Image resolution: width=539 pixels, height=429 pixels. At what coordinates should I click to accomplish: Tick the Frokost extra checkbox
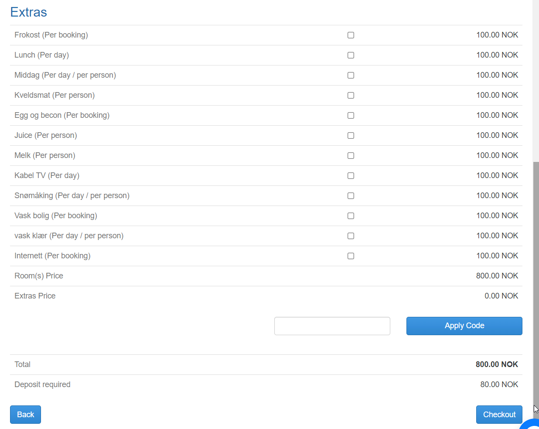click(351, 35)
